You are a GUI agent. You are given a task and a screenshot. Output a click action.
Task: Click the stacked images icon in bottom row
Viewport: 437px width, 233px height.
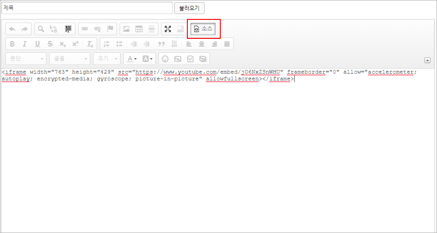click(203, 59)
